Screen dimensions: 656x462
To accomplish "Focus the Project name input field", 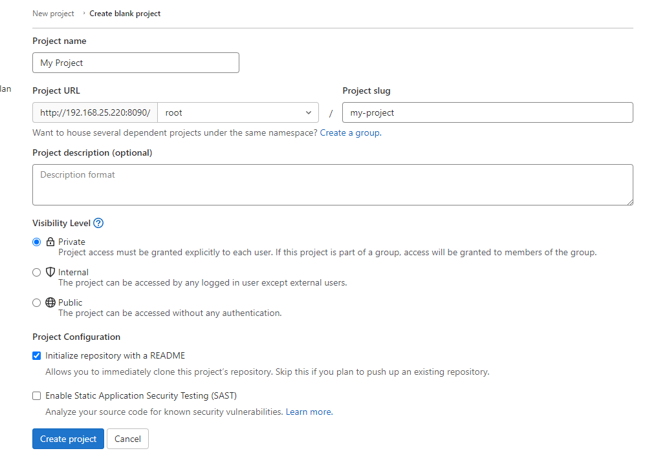I will tap(136, 63).
